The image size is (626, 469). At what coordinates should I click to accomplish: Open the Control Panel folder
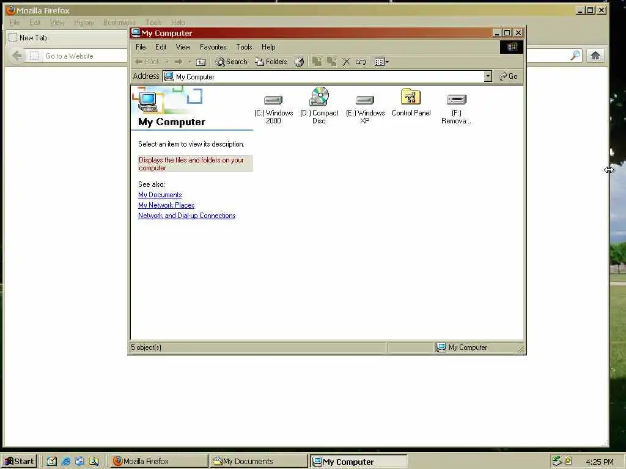(x=411, y=103)
